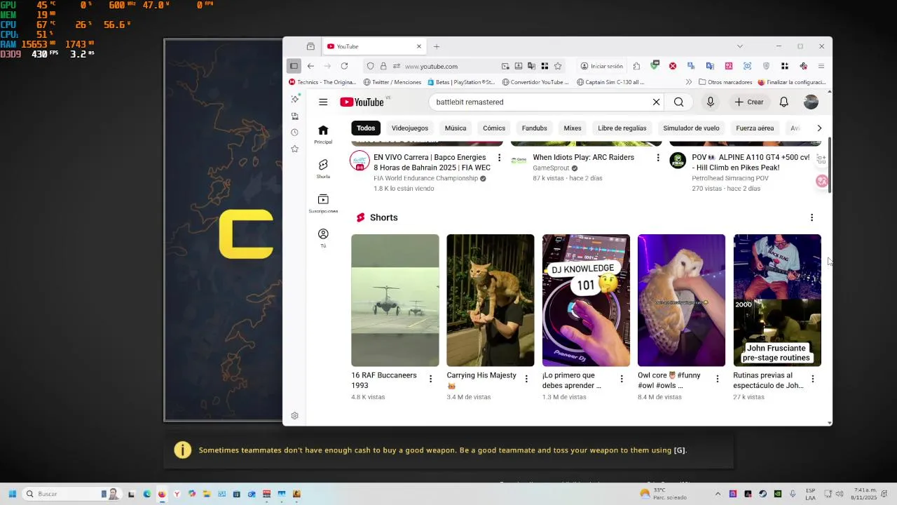Open sidebar AI chatbot sparkle icon
Viewport: 897px width, 505px height.
tap(295, 99)
